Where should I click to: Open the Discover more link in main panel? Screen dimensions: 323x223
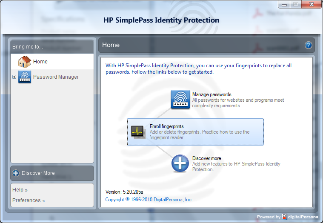point(207,158)
